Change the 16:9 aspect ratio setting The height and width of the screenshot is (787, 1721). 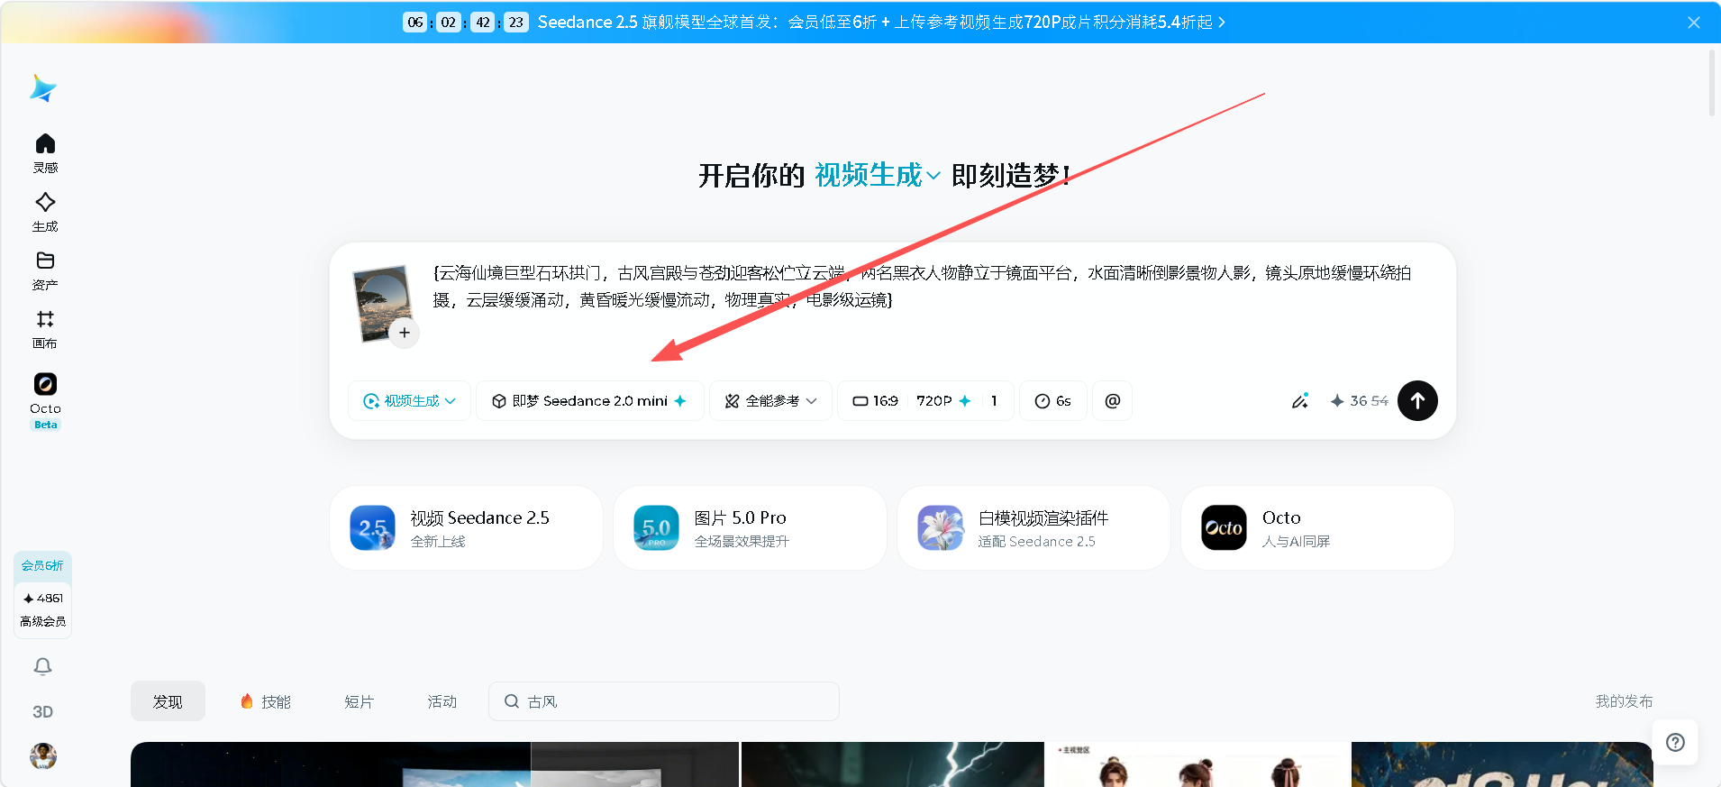[876, 401]
